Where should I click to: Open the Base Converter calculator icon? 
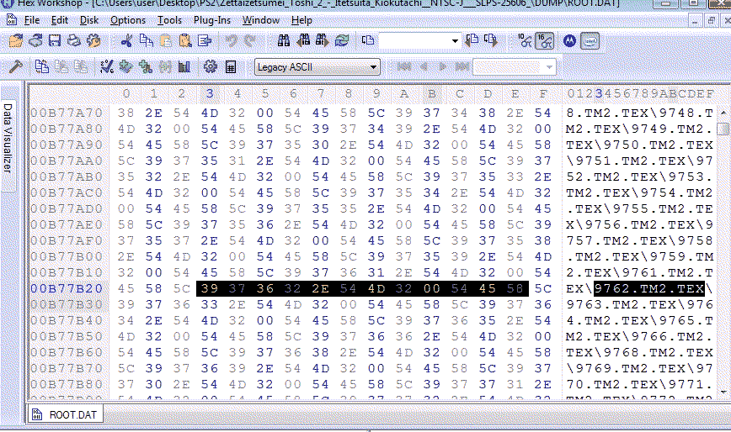coord(230,67)
